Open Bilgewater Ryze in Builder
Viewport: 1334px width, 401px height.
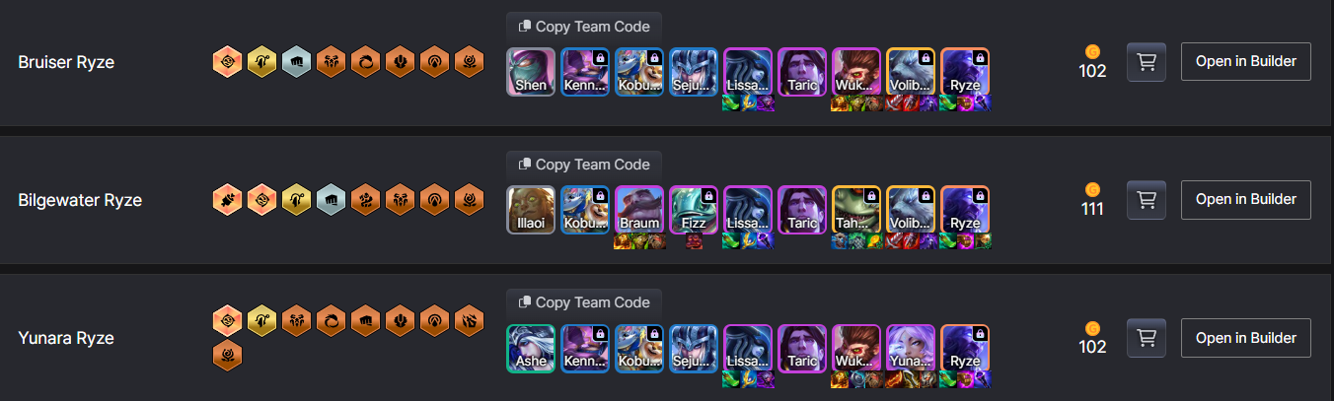click(1245, 199)
